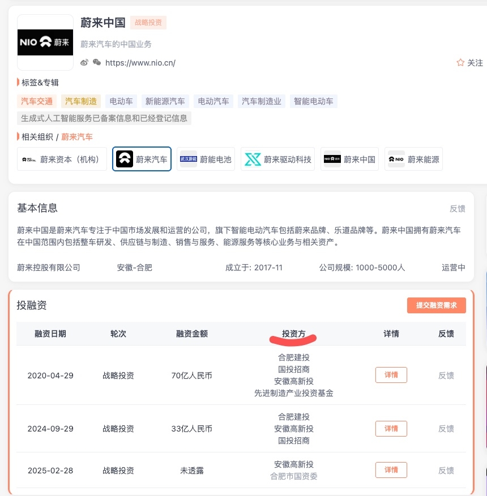Click 反馈 for the 2024-09-29 round
The height and width of the screenshot is (496, 487).
coord(446,429)
